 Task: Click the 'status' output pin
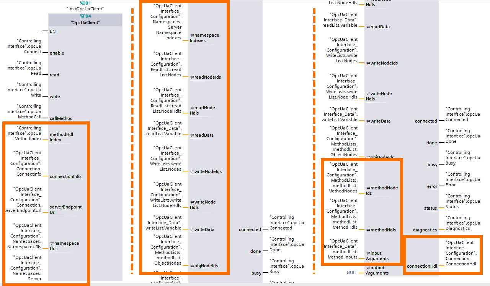431,208
